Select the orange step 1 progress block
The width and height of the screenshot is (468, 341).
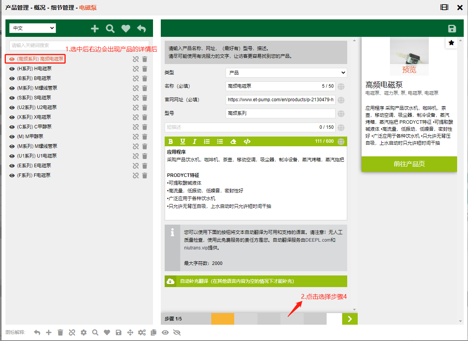(x=223, y=319)
